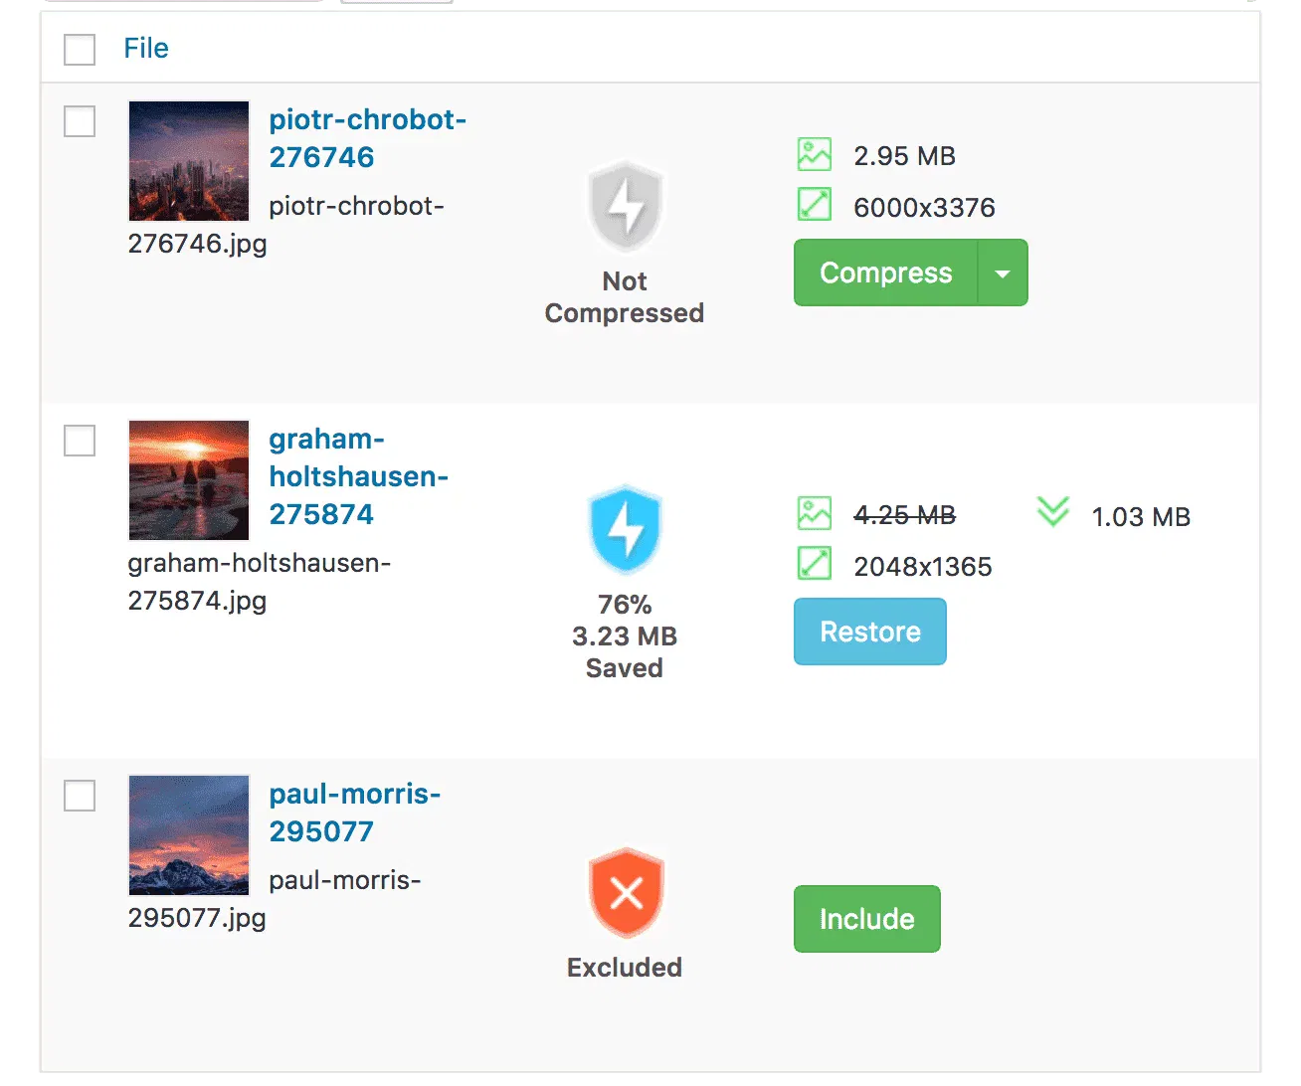Image resolution: width=1301 pixels, height=1086 pixels.
Task: Toggle the select-all checkbox beside File
Action: tap(79, 50)
